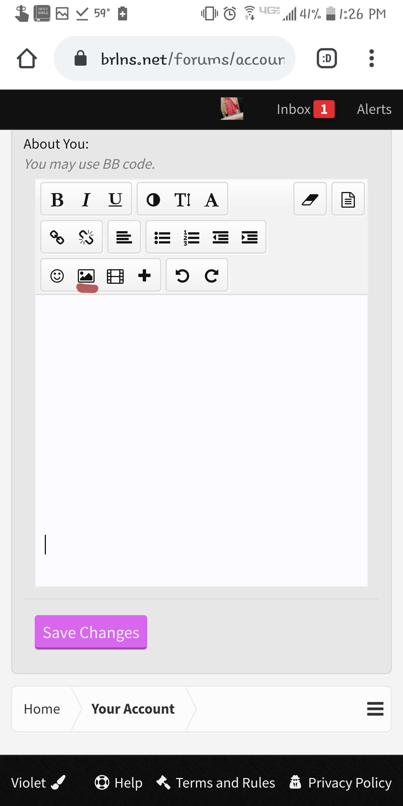Open the Privacy Policy link
Image resolution: width=403 pixels, height=806 pixels.
pyautogui.click(x=340, y=782)
